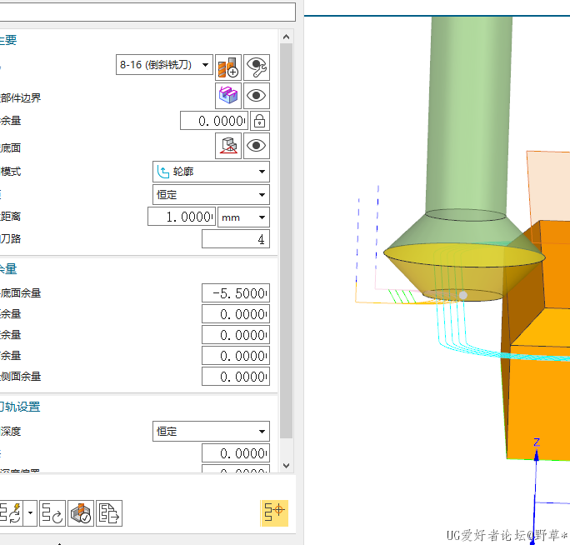Screen dimensions: 570x545
Task: Toggle display of floor (底面) eye icon
Action: tap(257, 146)
